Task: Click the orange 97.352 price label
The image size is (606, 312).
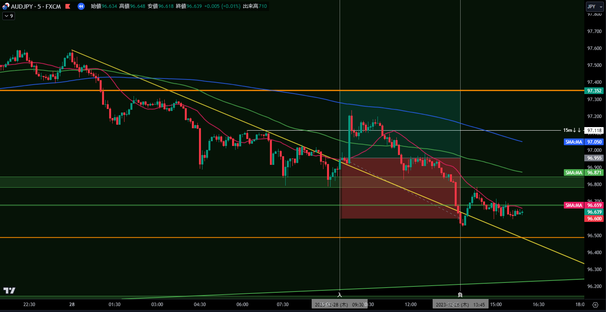Action: [594, 91]
